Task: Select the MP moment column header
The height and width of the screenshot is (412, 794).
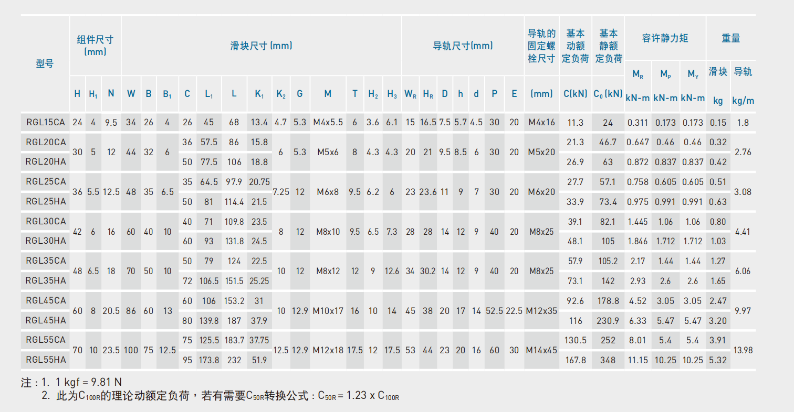Action: point(665,75)
